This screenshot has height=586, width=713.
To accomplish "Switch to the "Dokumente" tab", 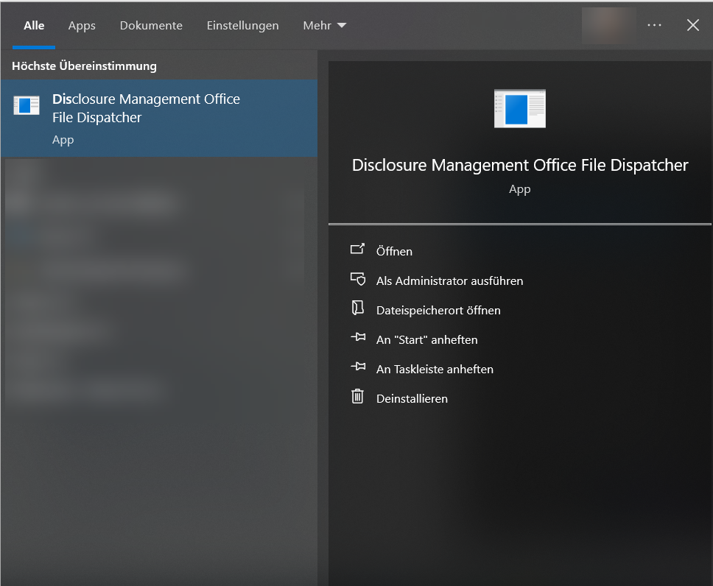I will point(151,25).
